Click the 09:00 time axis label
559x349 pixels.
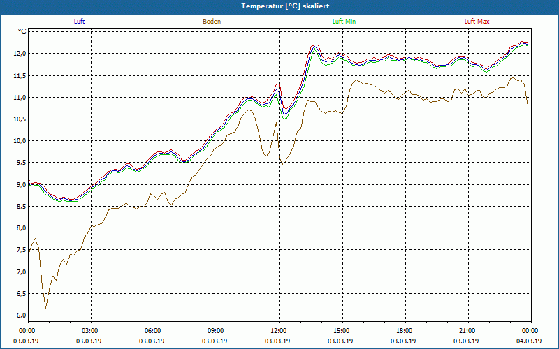[x=217, y=331]
